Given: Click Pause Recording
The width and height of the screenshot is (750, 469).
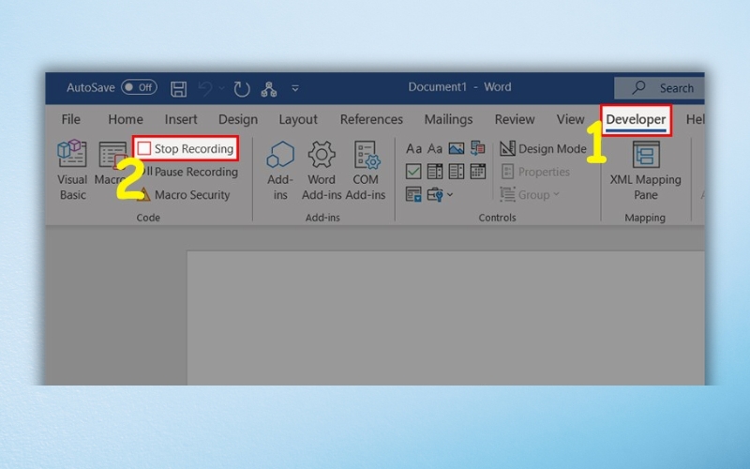Looking at the screenshot, I should pyautogui.click(x=189, y=172).
